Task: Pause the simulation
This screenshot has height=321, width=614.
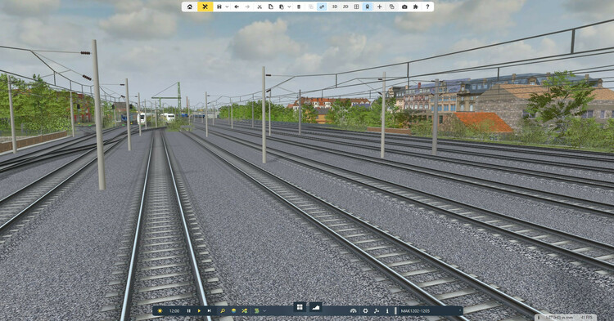Action: click(x=189, y=311)
